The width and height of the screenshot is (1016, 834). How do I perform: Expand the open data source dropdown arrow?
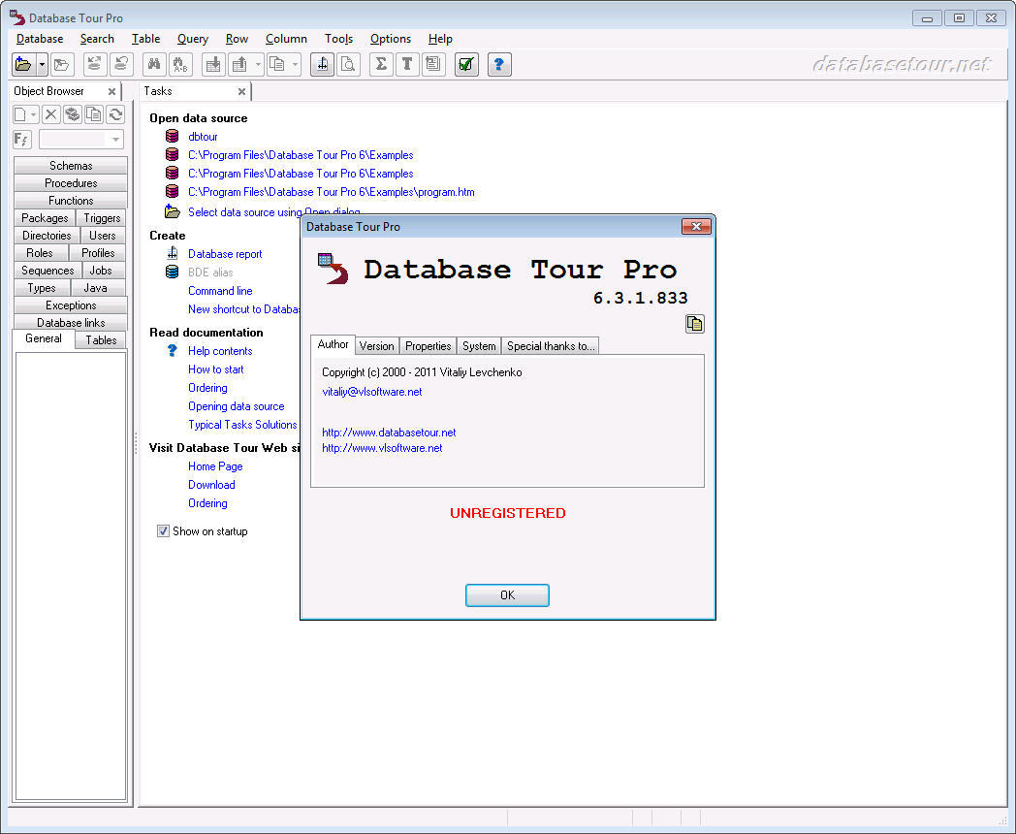(x=42, y=64)
